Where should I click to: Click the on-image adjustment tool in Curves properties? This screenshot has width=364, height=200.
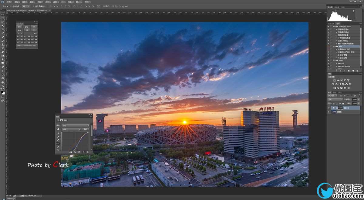click(58, 130)
